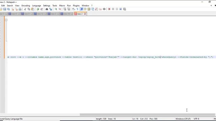Switch to the new 10 tab
Image resolution: width=216 pixels, height=121 pixels.
coord(67,14)
